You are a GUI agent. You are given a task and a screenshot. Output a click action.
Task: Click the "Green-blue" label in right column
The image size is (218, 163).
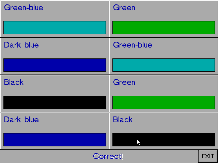pos(133,45)
